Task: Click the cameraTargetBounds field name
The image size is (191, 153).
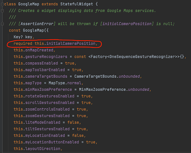Action: point(46,76)
